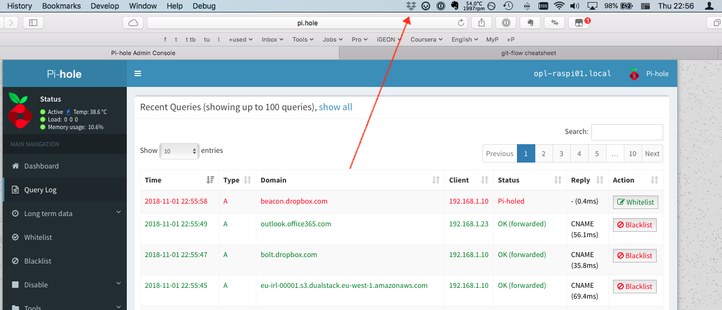The image size is (722, 310).
Task: Sort table by Client column
Action: pos(469,180)
